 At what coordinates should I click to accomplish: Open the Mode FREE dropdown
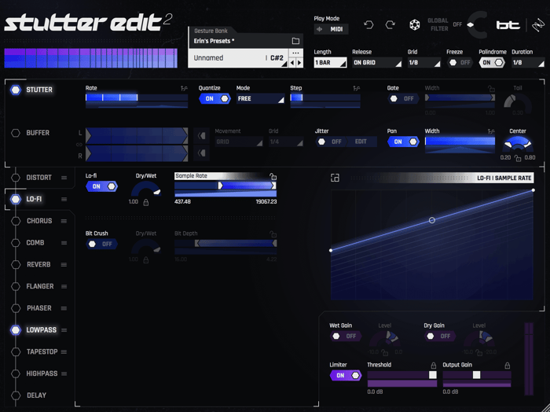(x=260, y=98)
